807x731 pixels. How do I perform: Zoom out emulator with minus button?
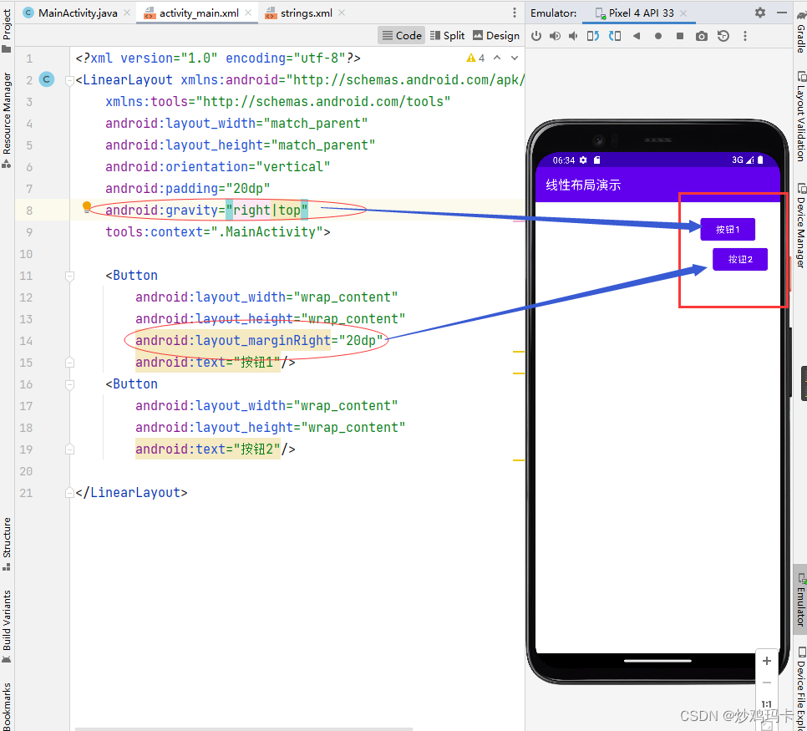click(766, 683)
